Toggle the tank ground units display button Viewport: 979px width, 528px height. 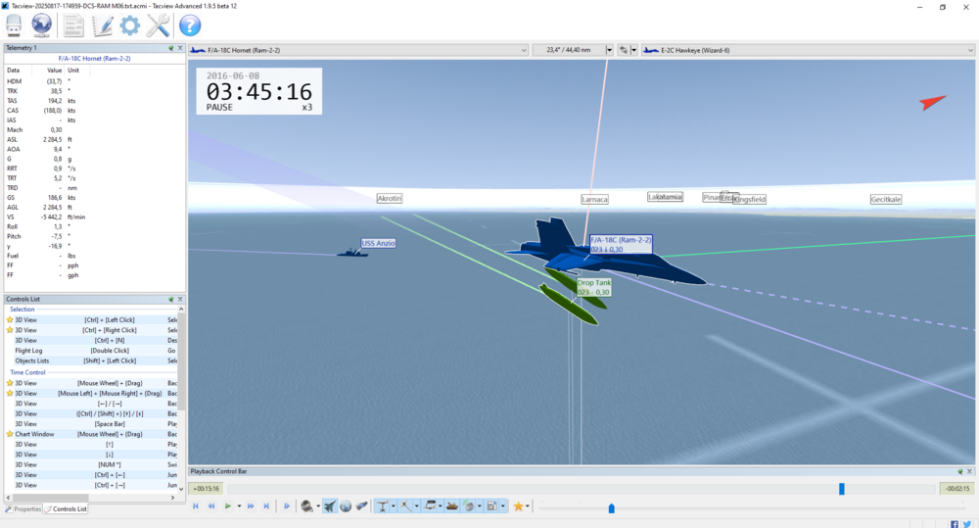pos(452,506)
